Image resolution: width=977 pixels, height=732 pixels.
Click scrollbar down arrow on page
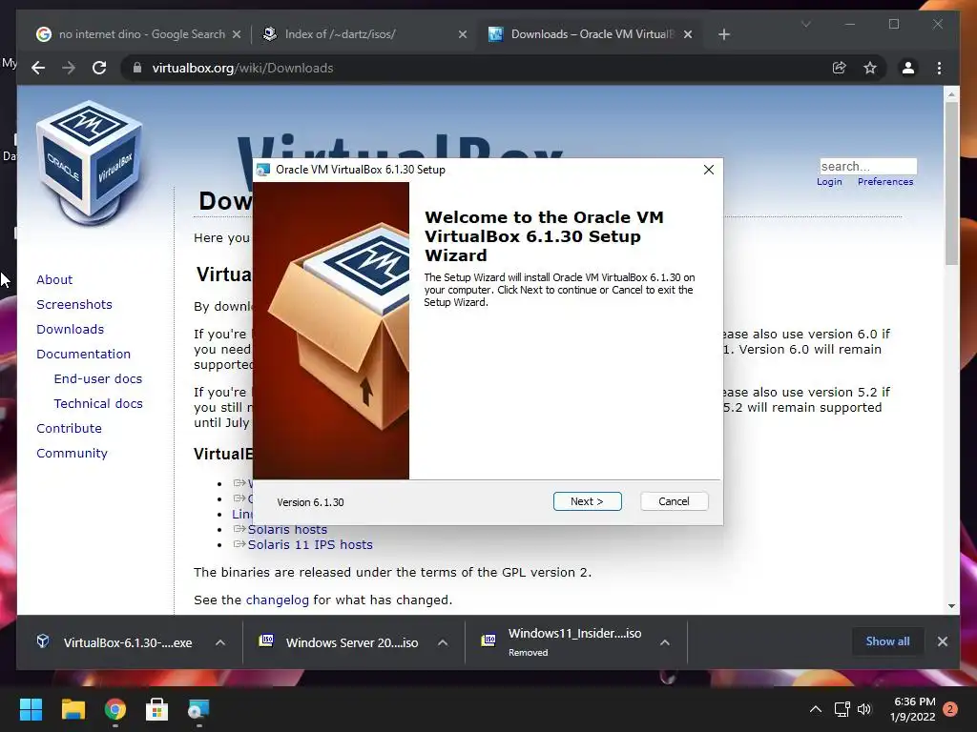[x=951, y=605]
